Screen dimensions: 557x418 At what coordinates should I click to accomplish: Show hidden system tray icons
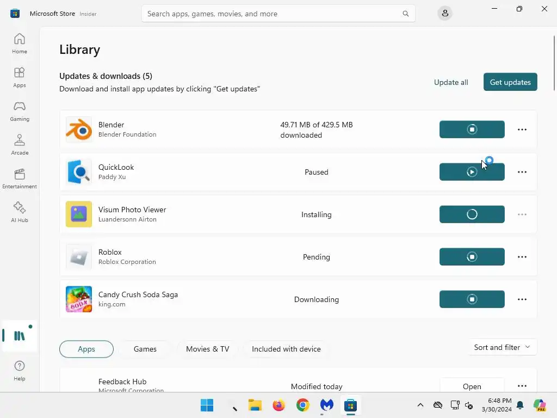[420, 405]
